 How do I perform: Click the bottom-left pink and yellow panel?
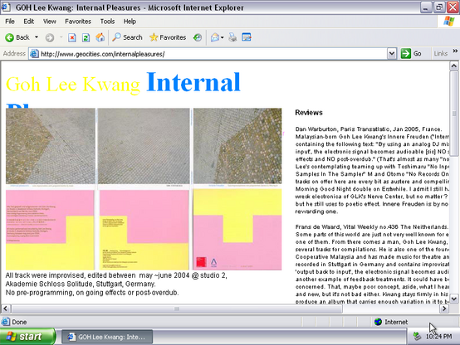[50, 230]
